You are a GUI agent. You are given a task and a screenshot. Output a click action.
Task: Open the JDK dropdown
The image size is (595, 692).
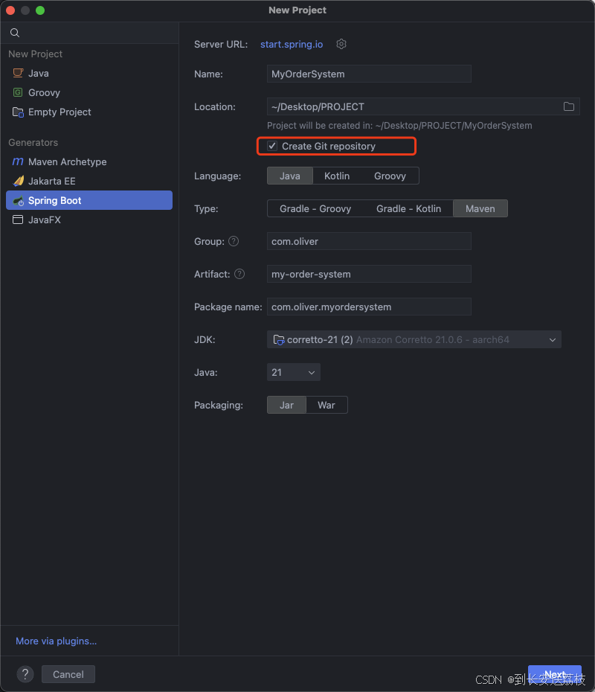coord(414,339)
